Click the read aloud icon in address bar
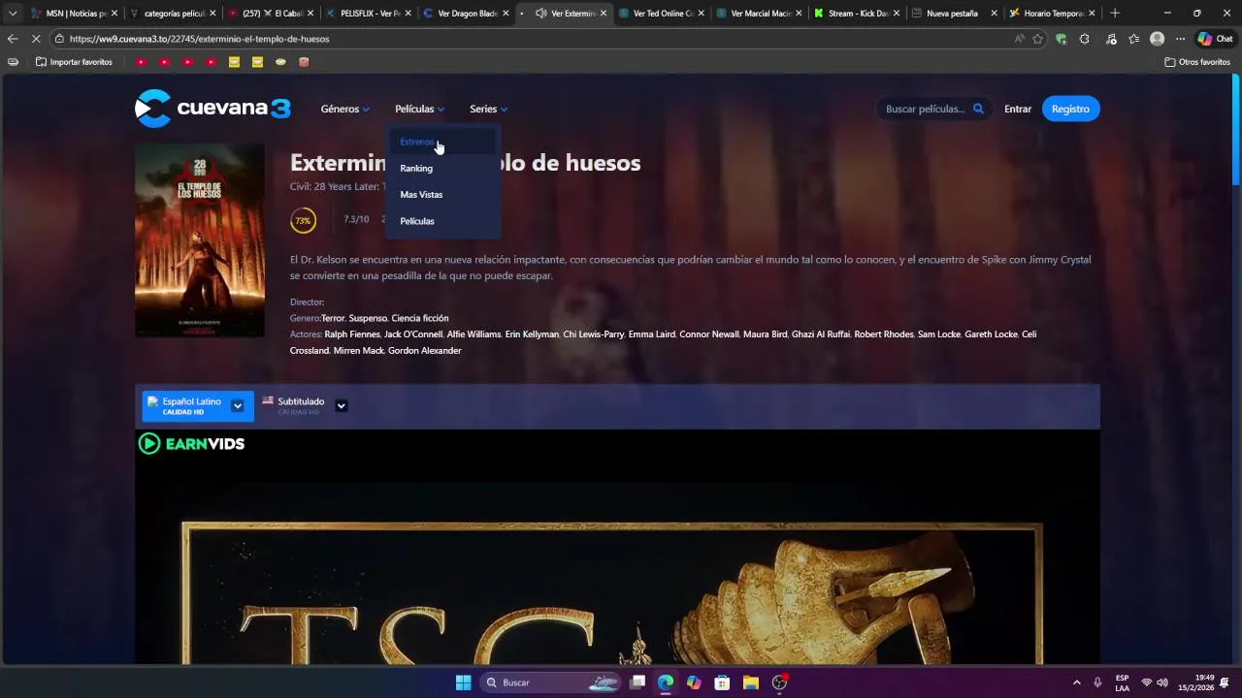The width and height of the screenshot is (1242, 698). [1019, 39]
